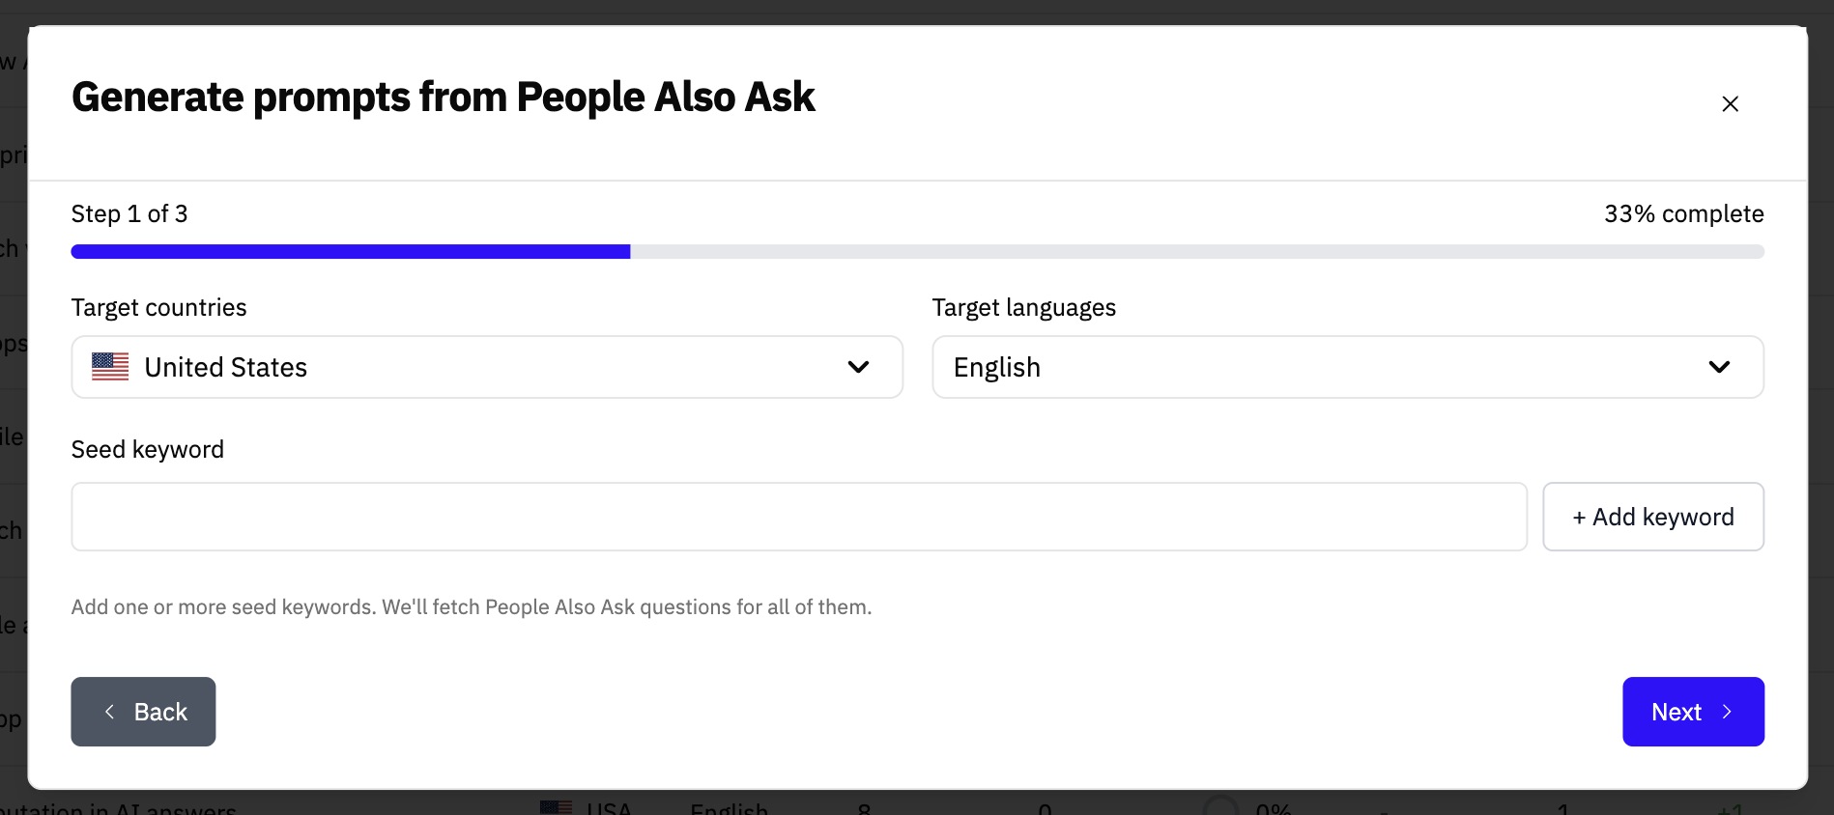The width and height of the screenshot is (1834, 815).
Task: Click the seed keywords helper text
Action: pos(472,607)
